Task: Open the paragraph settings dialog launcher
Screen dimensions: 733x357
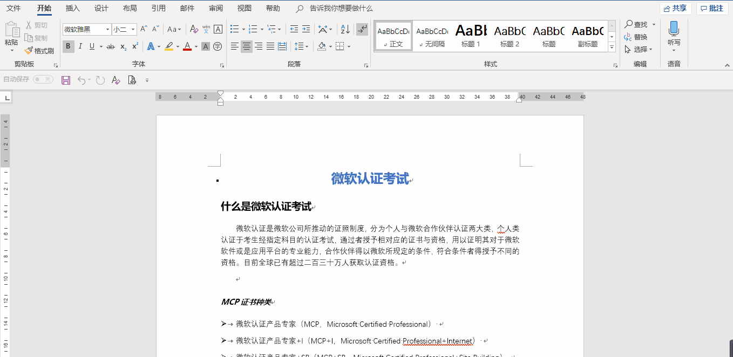Action: [366, 65]
